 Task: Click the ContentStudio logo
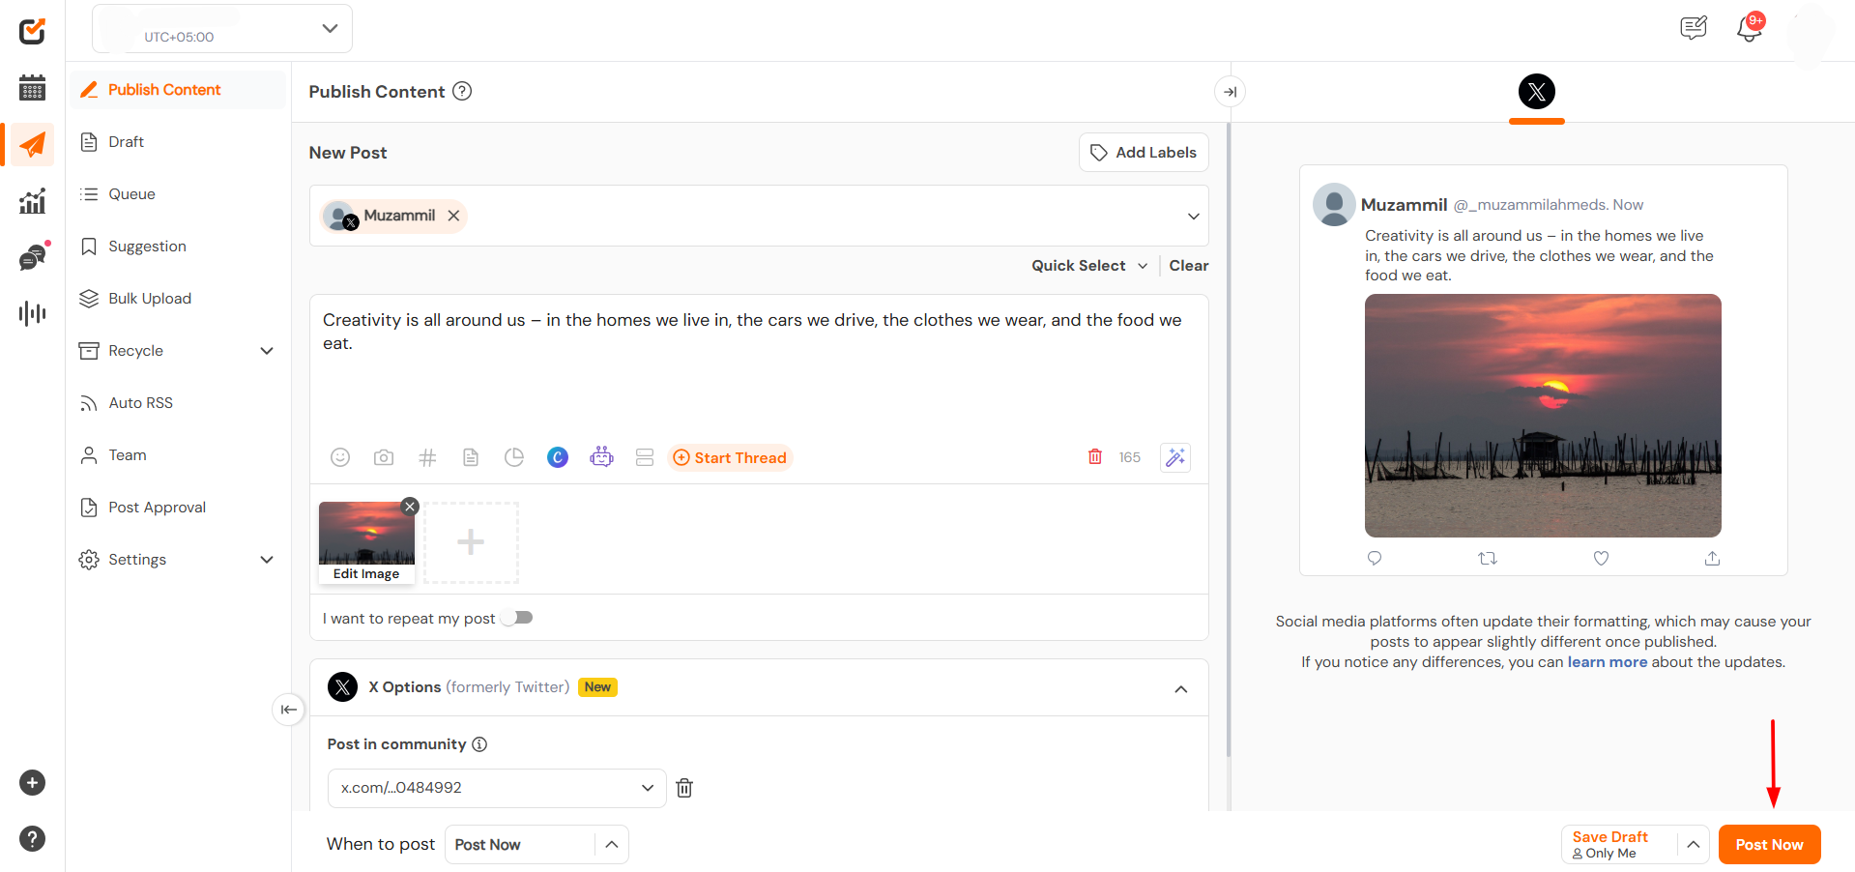click(x=32, y=31)
